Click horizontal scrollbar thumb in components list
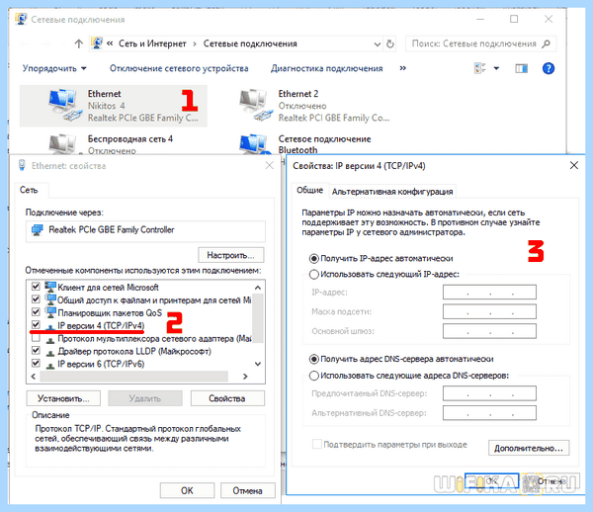 tap(133, 377)
